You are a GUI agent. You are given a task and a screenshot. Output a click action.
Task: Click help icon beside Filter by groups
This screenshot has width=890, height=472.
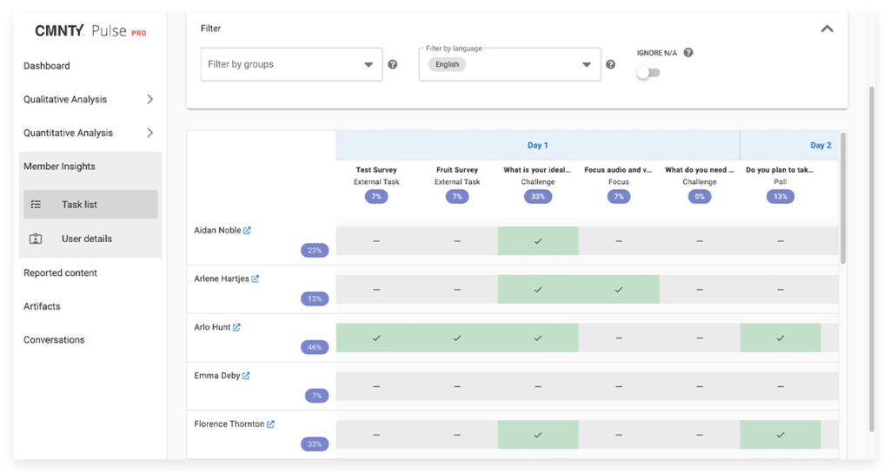[392, 64]
